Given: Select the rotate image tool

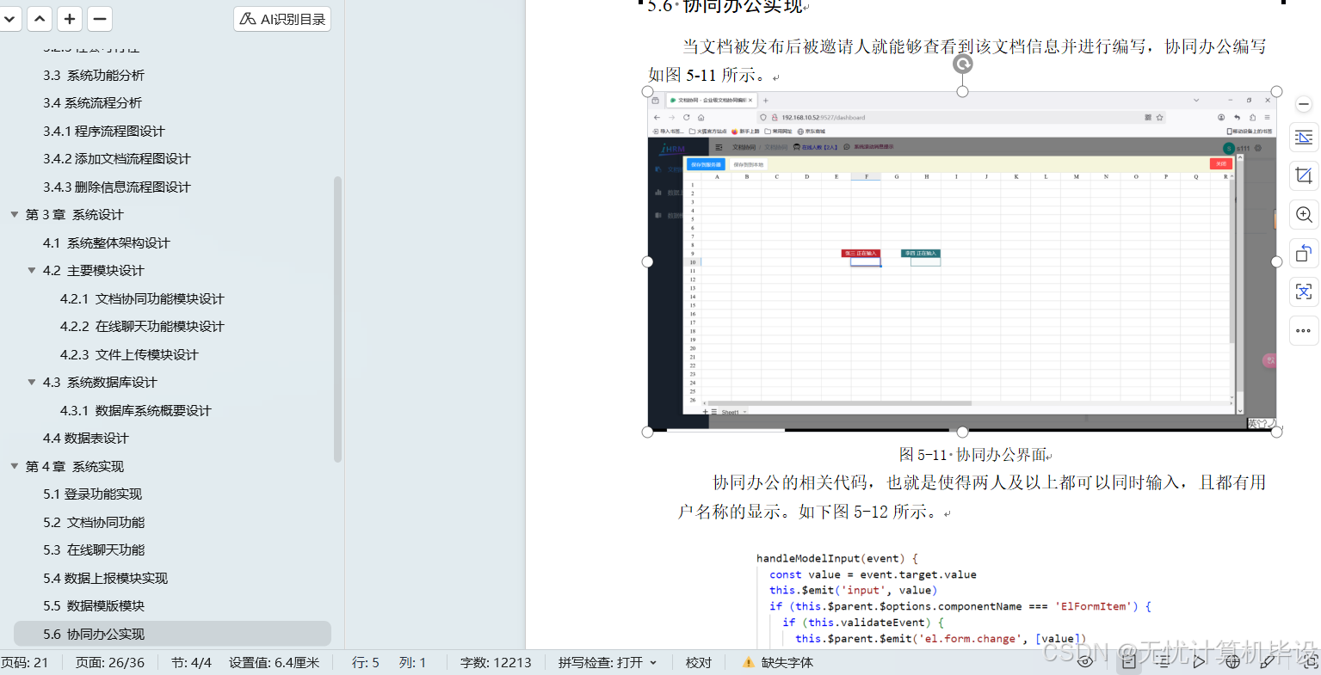Looking at the screenshot, I should (1303, 253).
